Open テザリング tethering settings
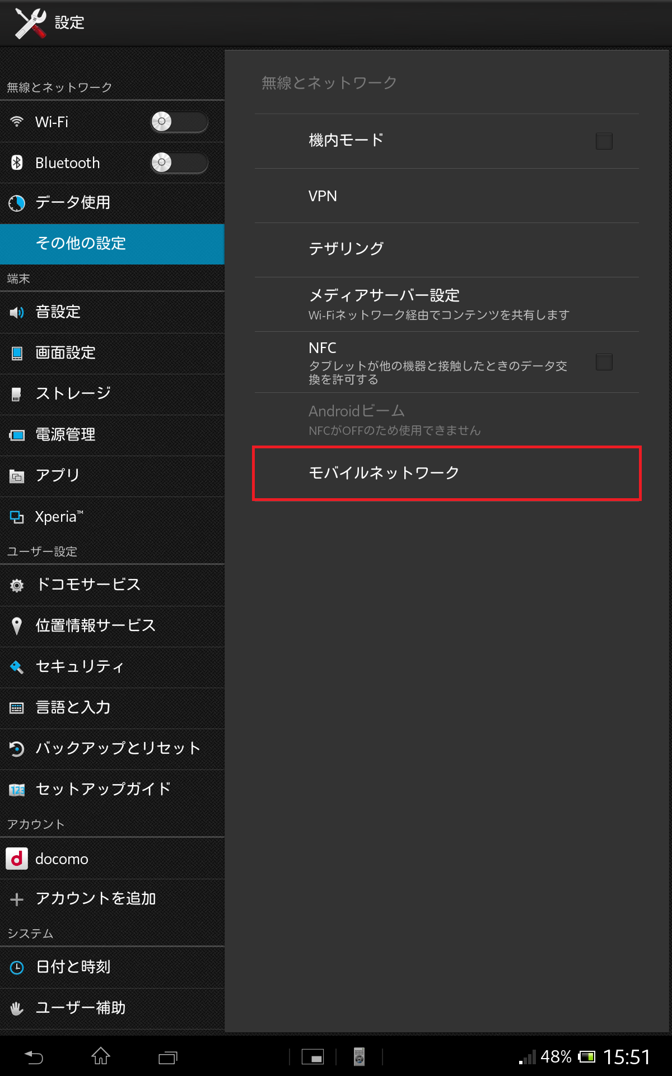Screen dimensions: 672x1076 pos(447,250)
